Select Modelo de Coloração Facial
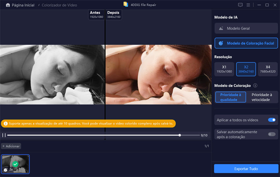280x177 pixels. click(x=246, y=43)
